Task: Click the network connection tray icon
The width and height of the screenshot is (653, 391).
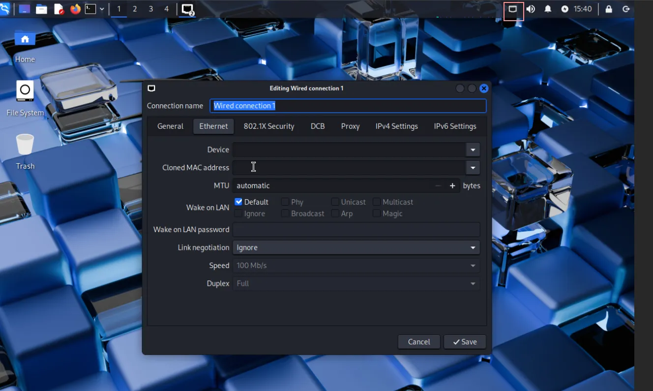Action: [513, 9]
